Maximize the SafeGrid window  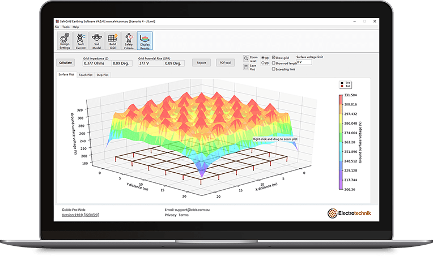[364, 22]
